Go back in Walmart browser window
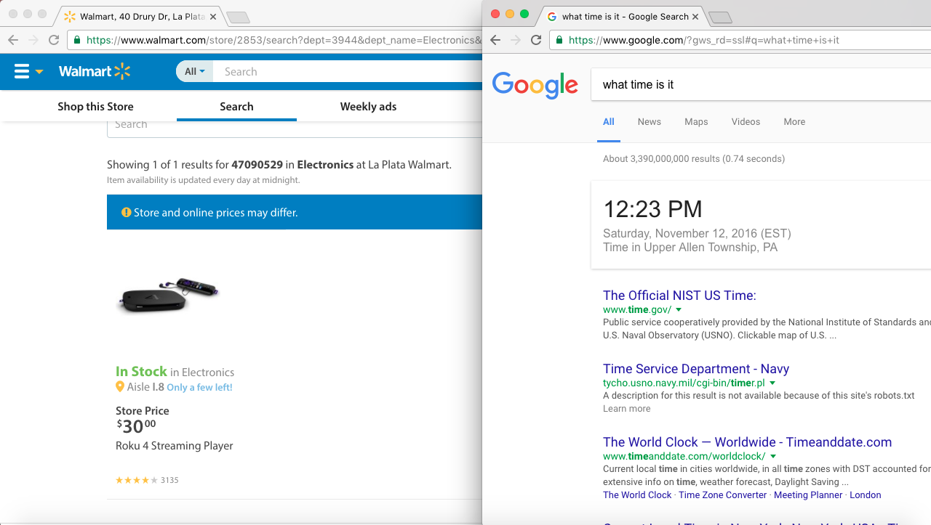 (x=13, y=40)
